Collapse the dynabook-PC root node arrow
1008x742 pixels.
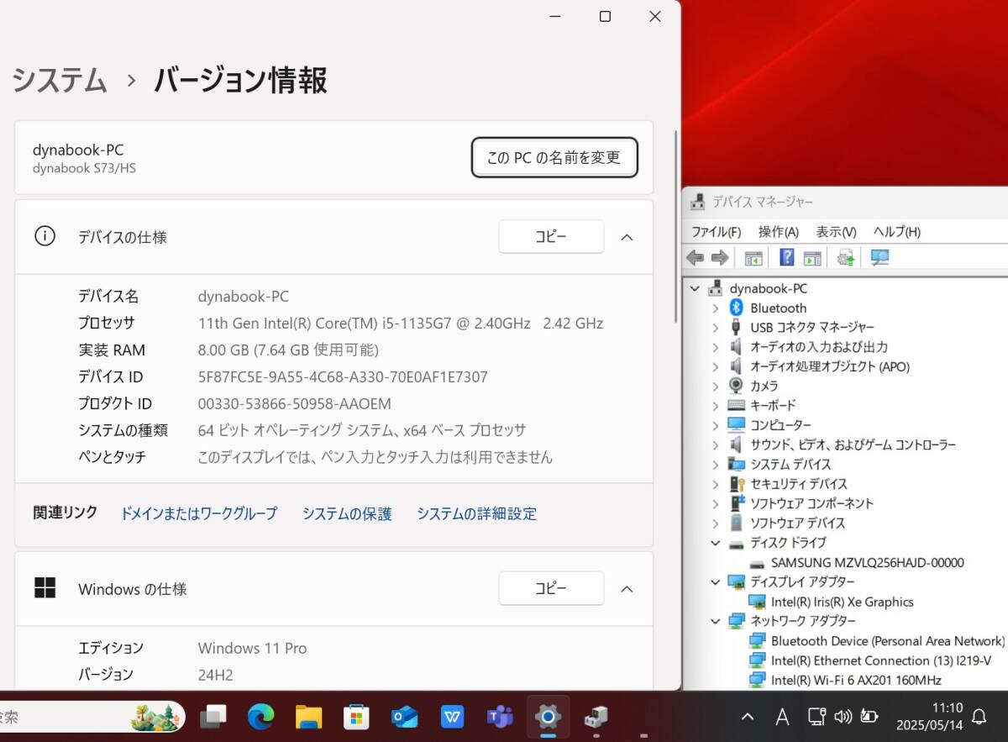695,288
